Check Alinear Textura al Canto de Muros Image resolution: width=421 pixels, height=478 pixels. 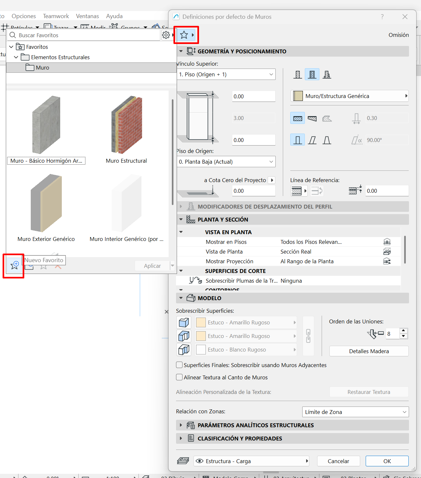coord(179,377)
